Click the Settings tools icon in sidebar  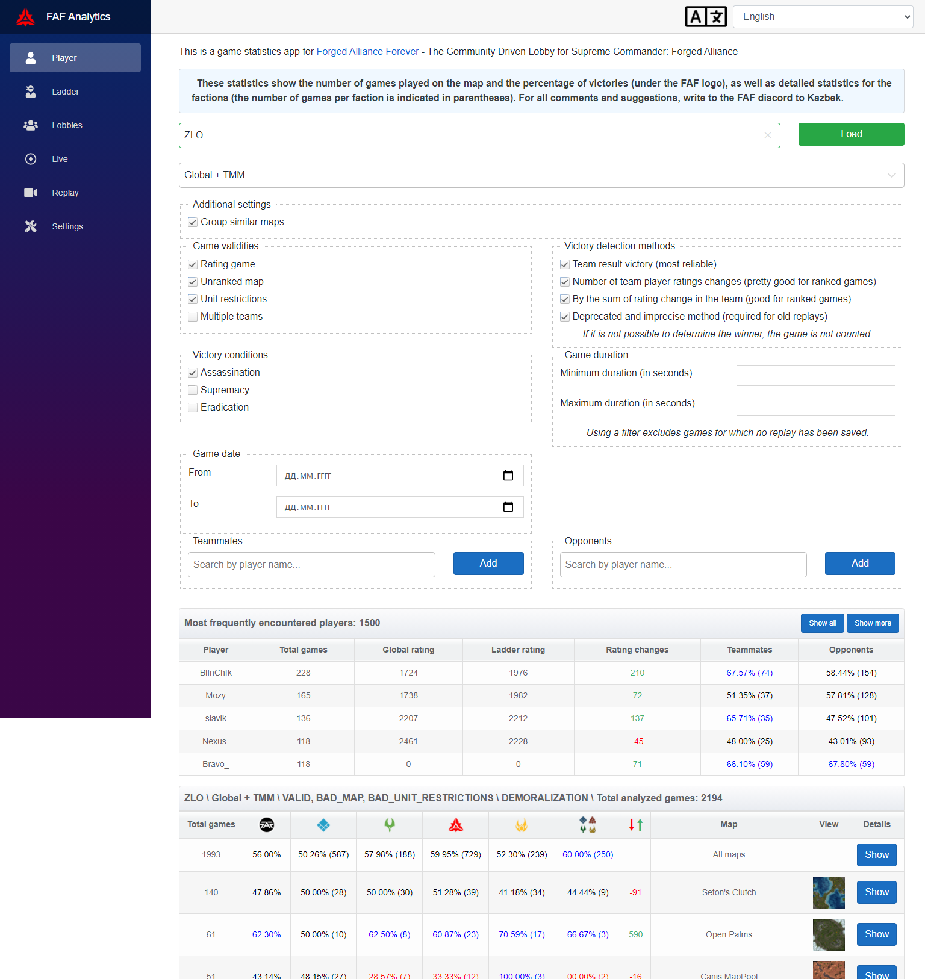31,226
